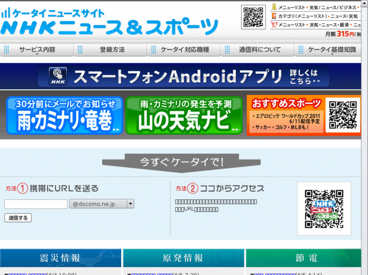Viewport: 368px width, 275px height.
Task: Click the 携帯にURLを送る heading
Action: point(64,188)
